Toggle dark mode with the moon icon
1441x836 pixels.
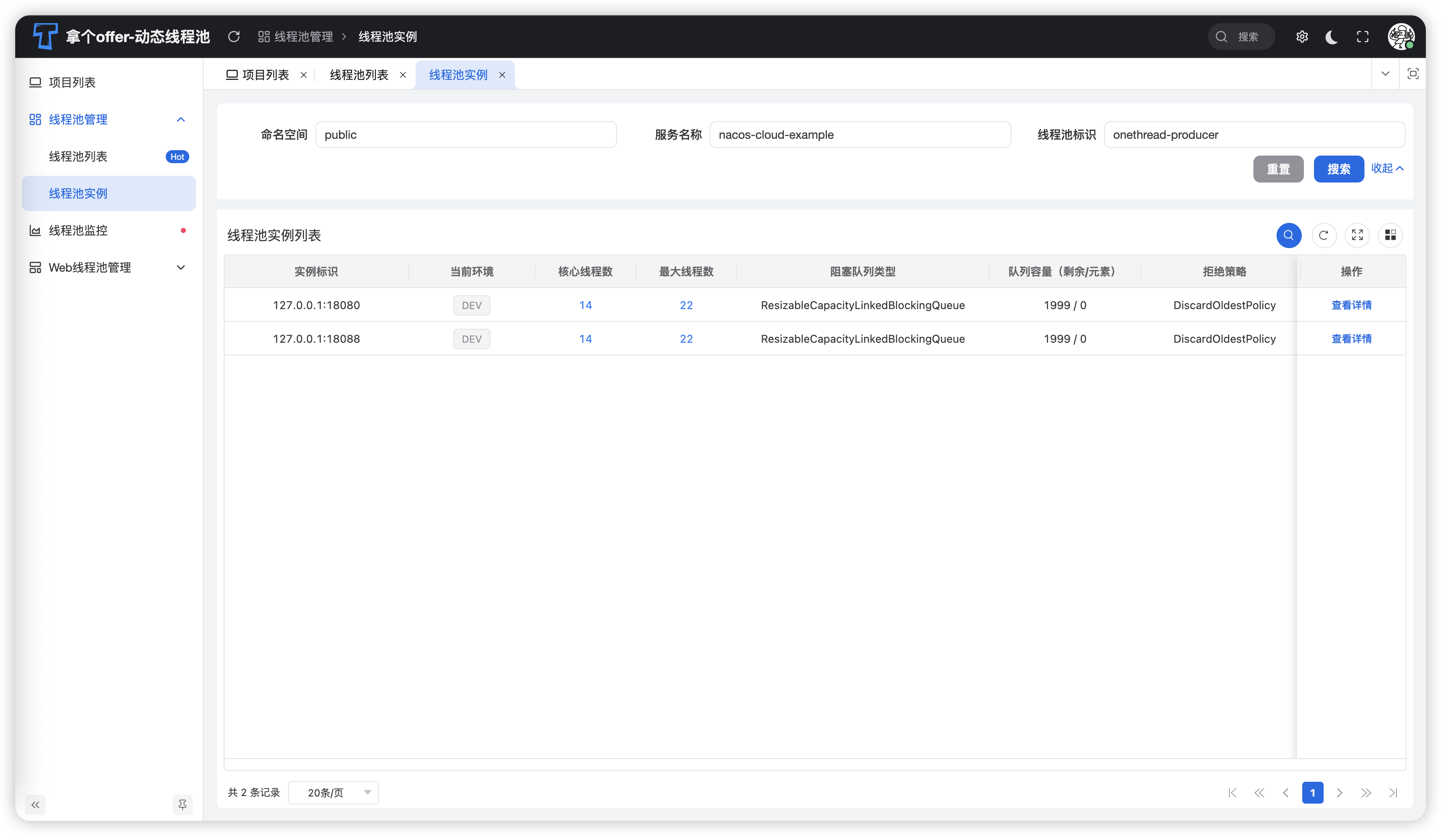[x=1332, y=37]
